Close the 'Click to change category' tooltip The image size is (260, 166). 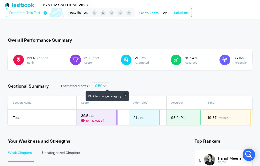125,96
